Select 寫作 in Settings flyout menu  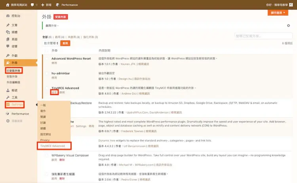click(x=43, y=111)
